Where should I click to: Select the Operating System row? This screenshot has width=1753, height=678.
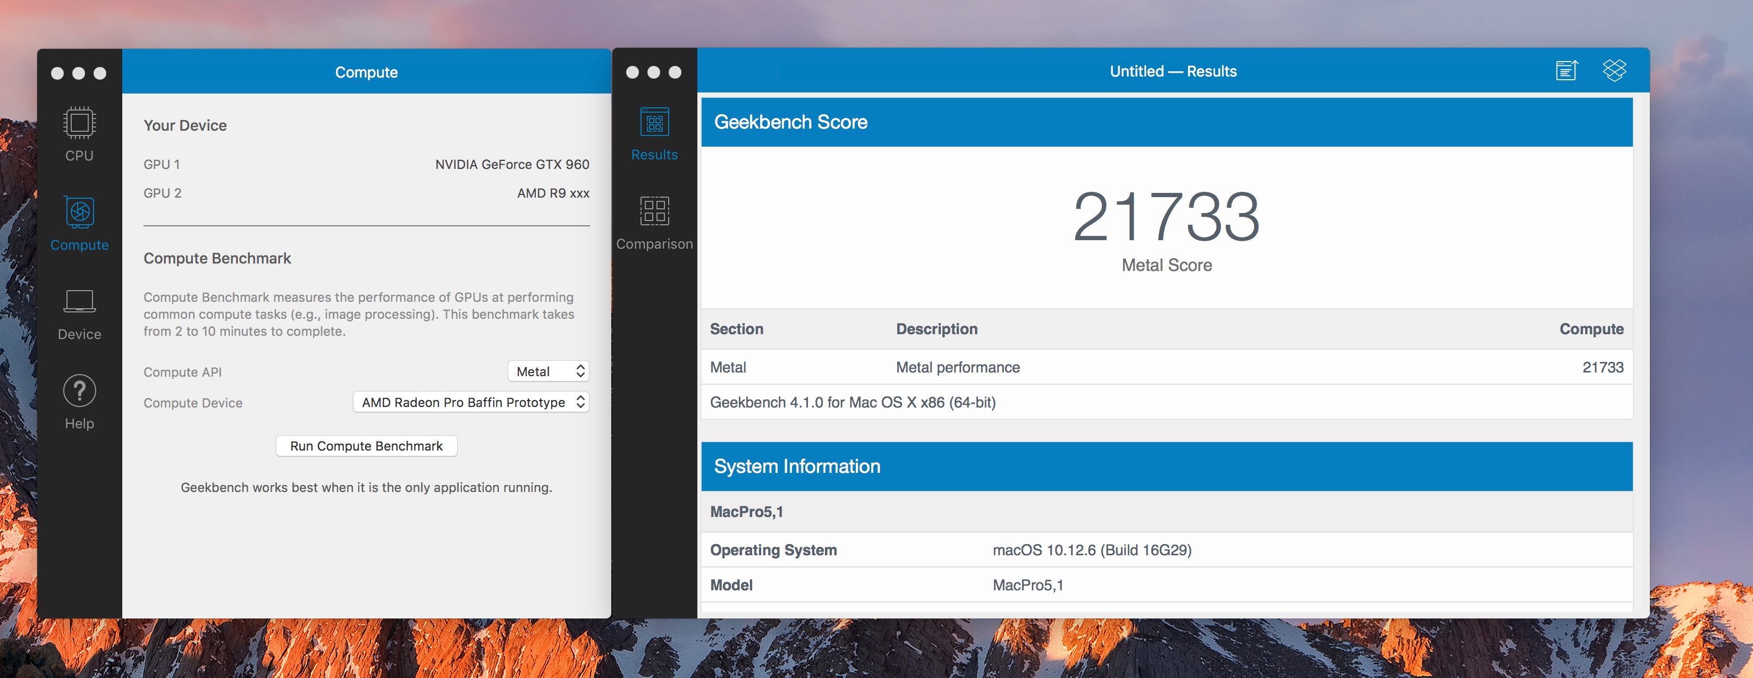click(1166, 550)
